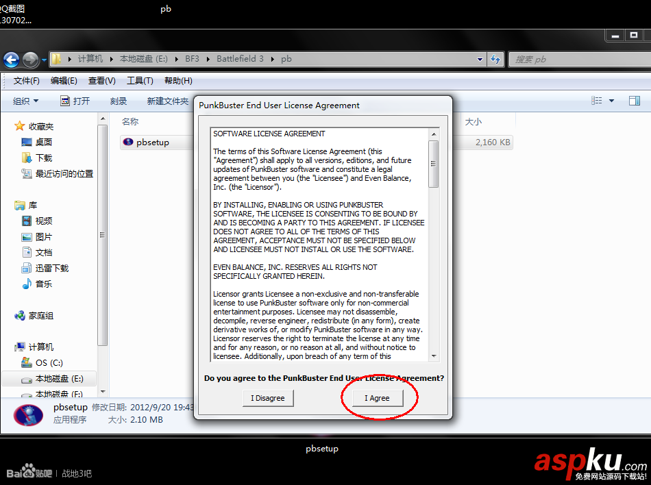Screen dimensions: 651x485
Task: Toggle the preview pane icon
Action: (635, 101)
